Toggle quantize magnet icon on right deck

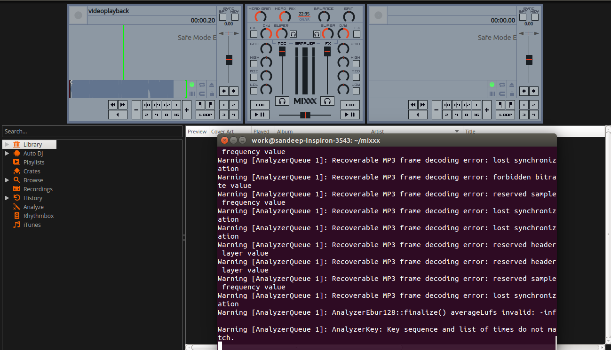[502, 93]
